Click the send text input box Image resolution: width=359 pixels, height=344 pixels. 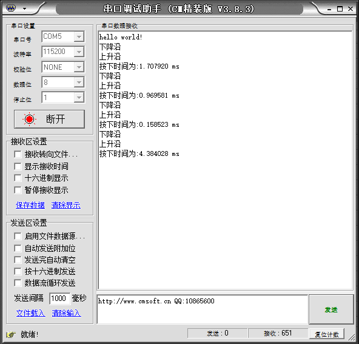point(203,309)
